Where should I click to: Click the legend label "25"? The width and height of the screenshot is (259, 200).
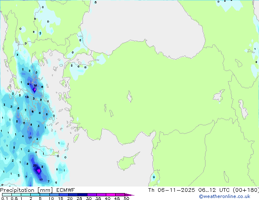pos(79,198)
